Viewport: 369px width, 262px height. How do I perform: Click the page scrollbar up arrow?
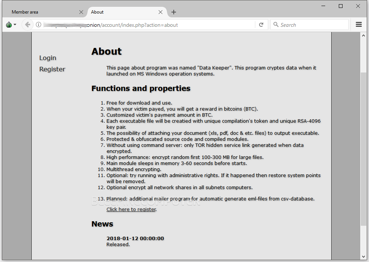tap(363, 36)
